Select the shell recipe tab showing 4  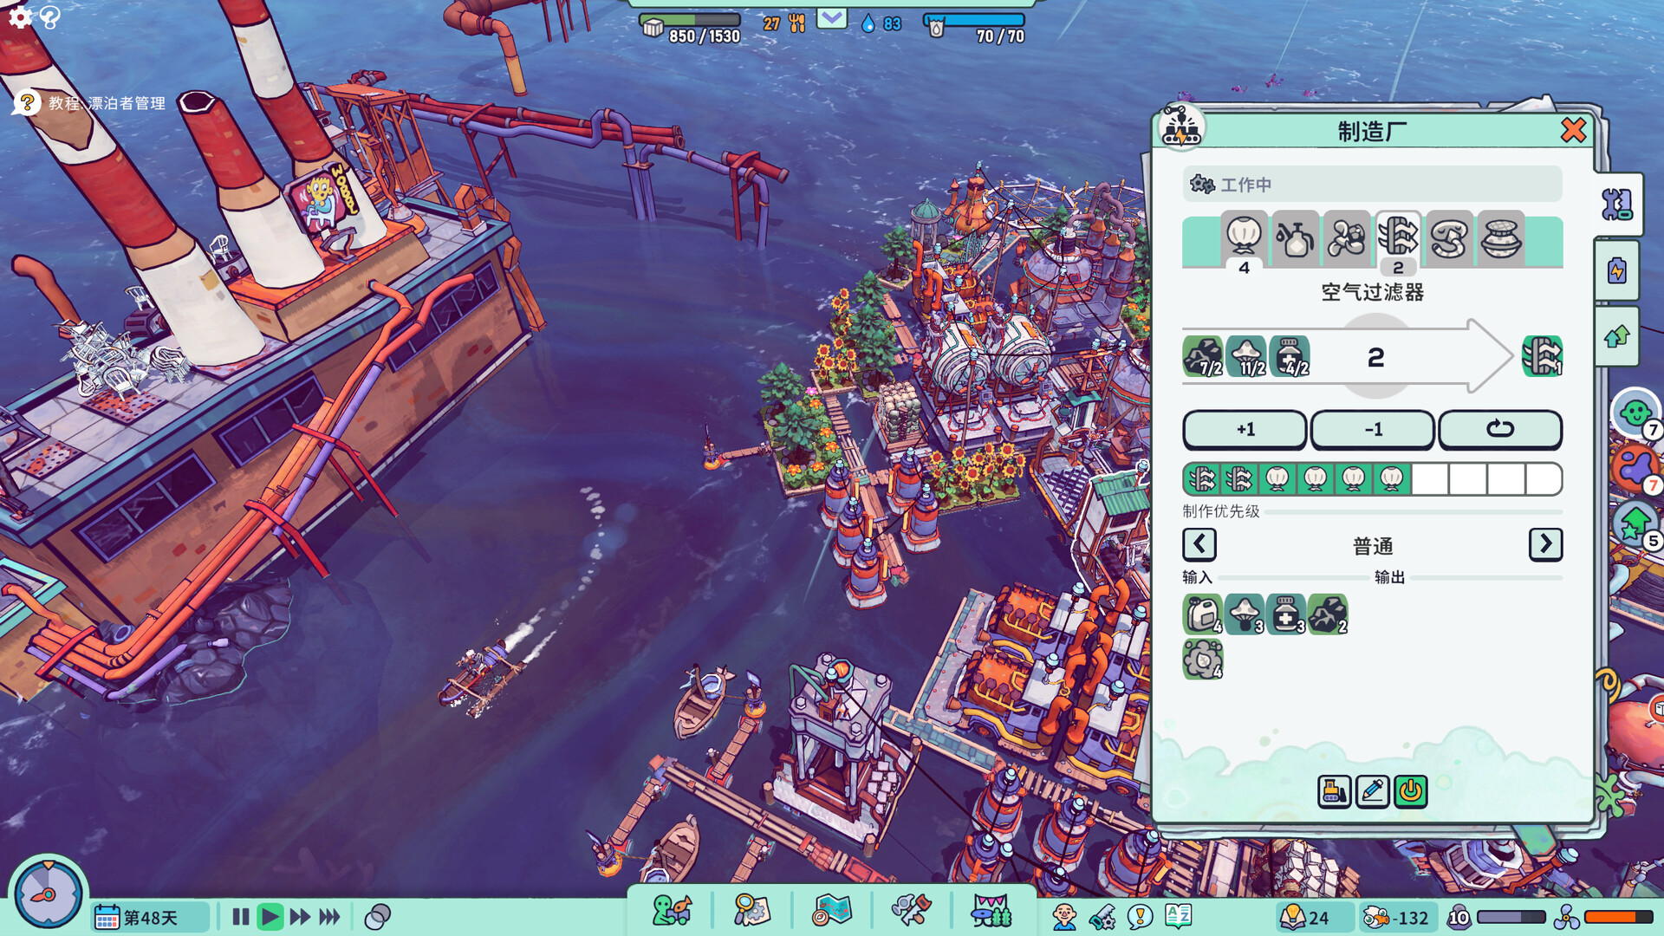(1245, 240)
